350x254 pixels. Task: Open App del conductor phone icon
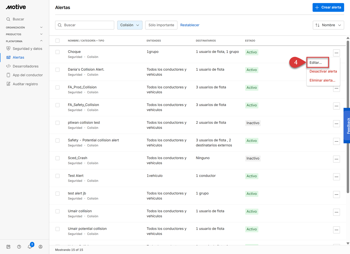point(8,75)
